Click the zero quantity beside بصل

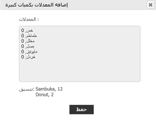(x=23, y=46)
